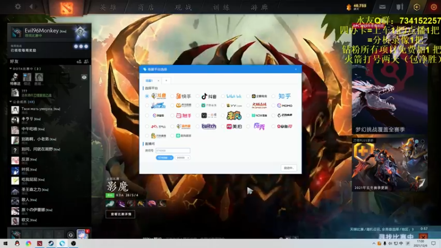This screenshot has height=248, width=441.
Task: Open the 观战 watch tab
Action: point(184,7)
